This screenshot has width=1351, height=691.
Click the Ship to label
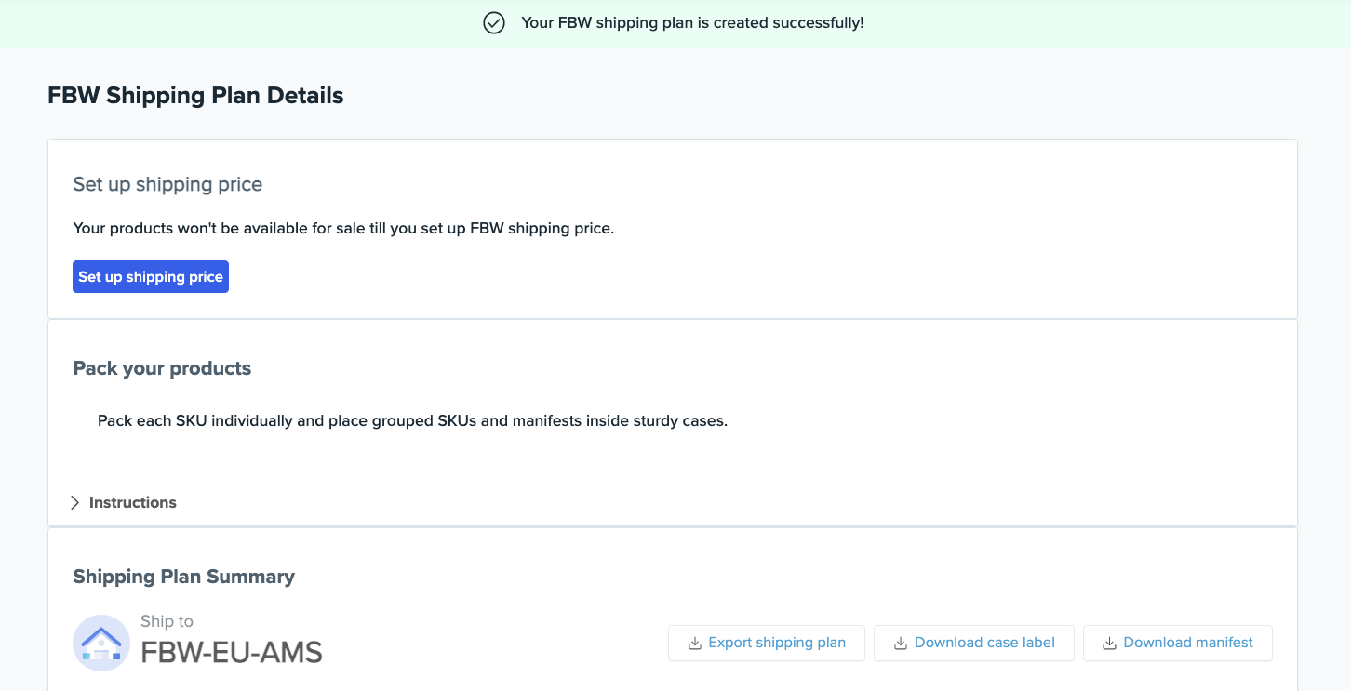[167, 621]
